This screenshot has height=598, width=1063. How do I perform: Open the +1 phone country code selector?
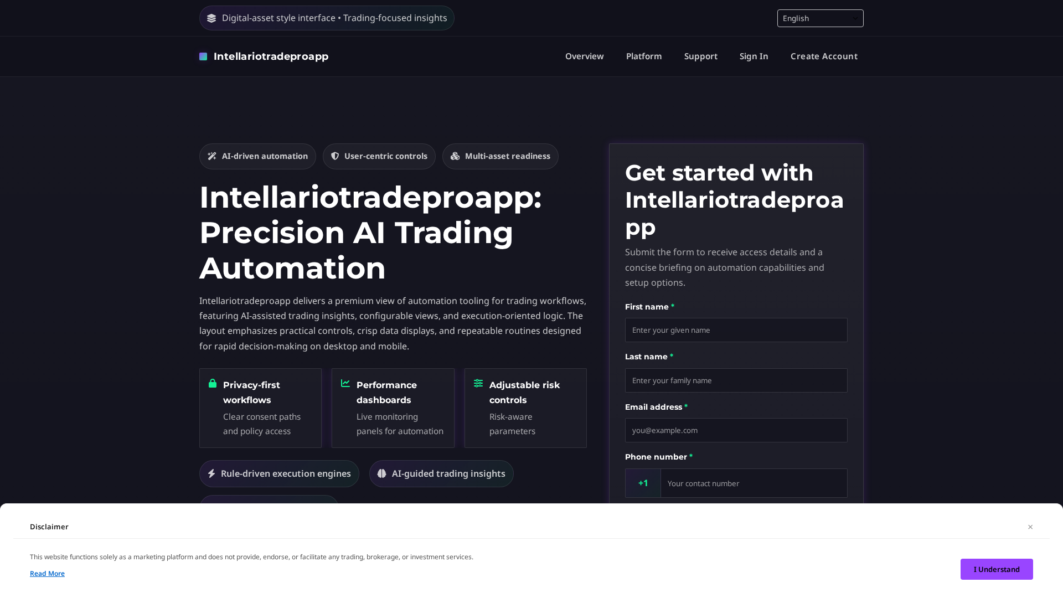click(642, 483)
